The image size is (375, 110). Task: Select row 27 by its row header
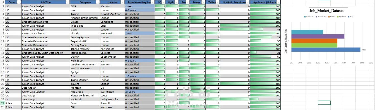coord(2,103)
